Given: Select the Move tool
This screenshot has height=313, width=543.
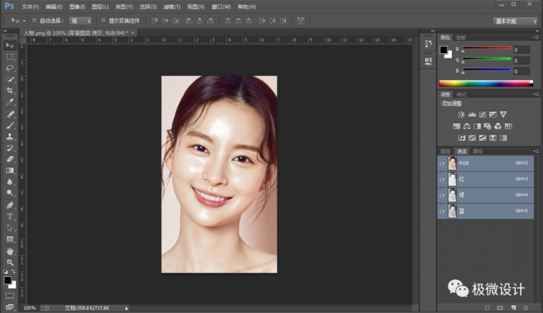Looking at the screenshot, I should pos(11,45).
